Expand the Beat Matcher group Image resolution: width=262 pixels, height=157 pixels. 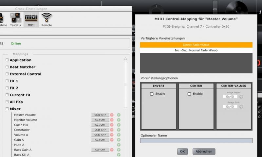click(7, 67)
